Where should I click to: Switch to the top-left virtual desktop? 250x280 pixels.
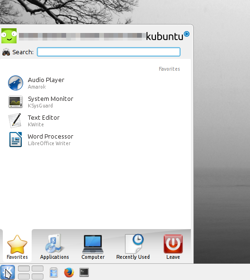(24, 268)
